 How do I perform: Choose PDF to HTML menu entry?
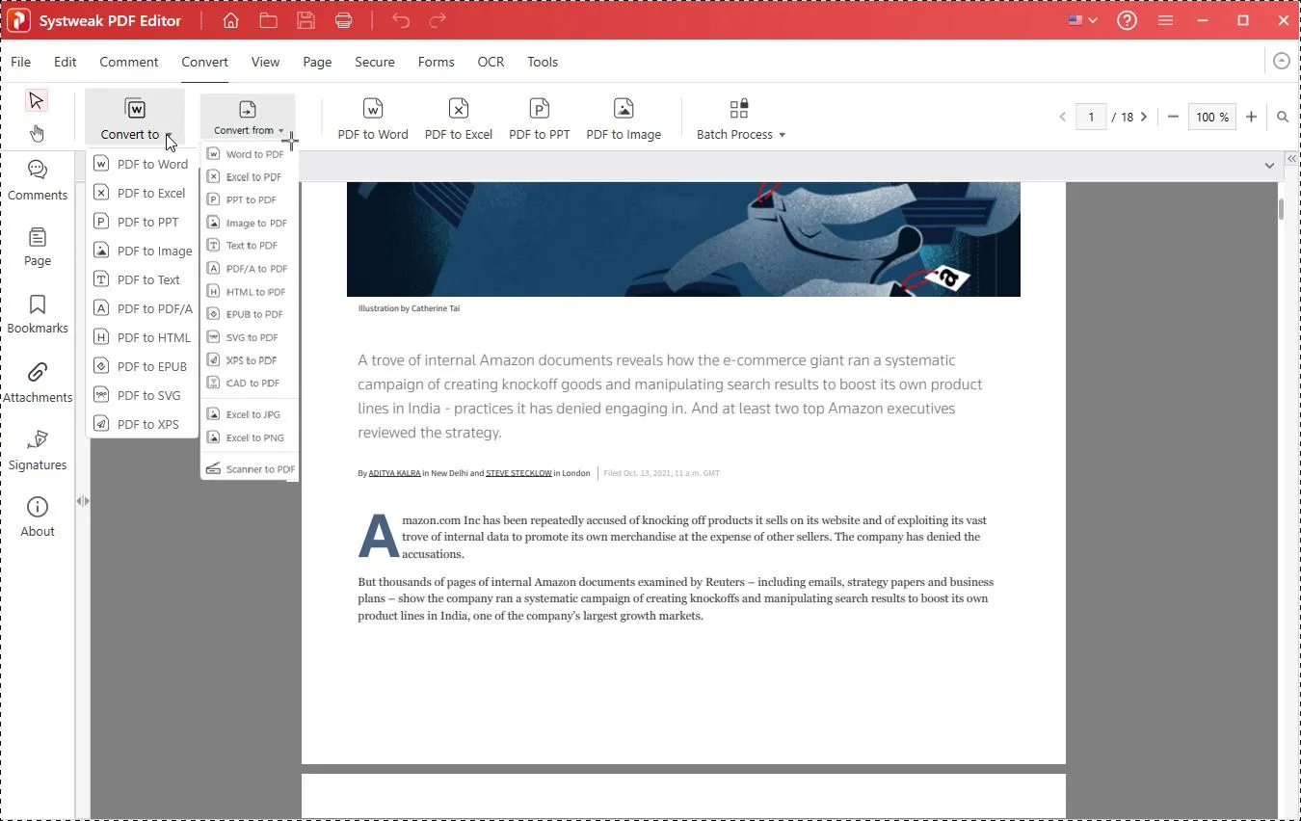point(142,337)
